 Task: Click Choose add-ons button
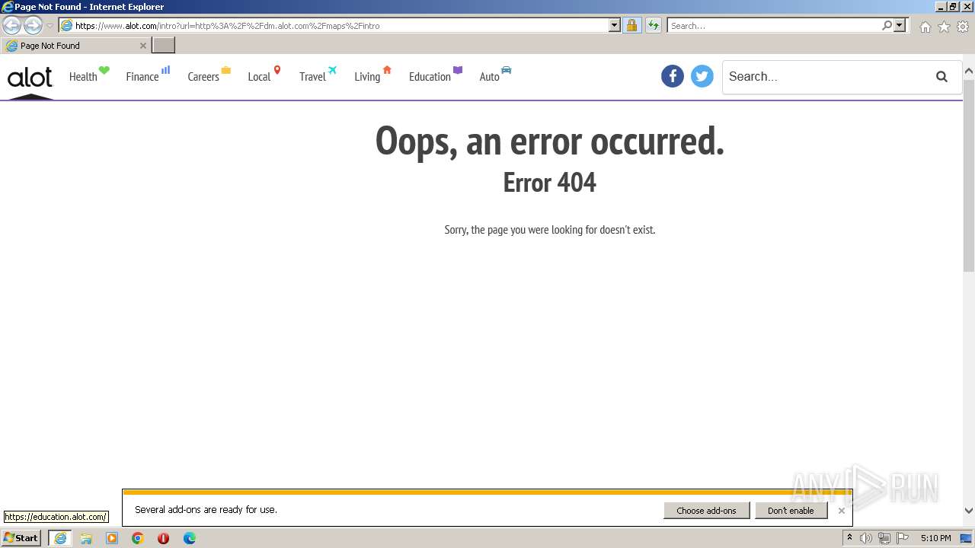pyautogui.click(x=706, y=511)
